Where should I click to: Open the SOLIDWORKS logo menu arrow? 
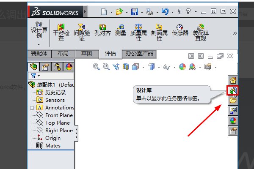pos(85,12)
